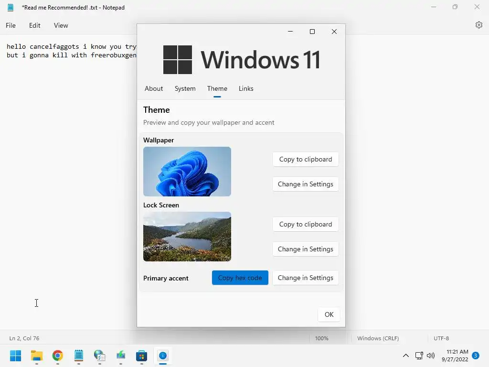Open the View menu in Notepad
This screenshot has height=367, width=489.
tap(61, 25)
